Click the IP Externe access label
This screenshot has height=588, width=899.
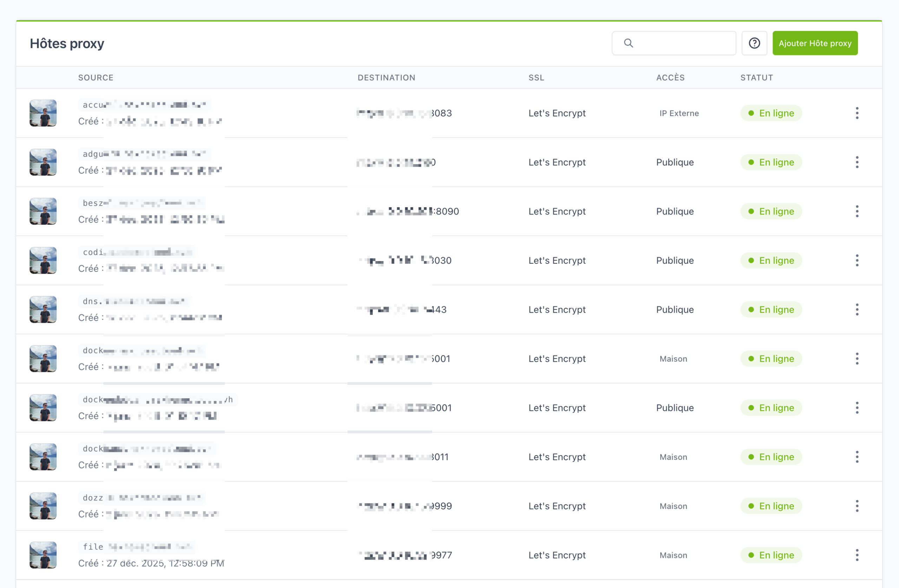pyautogui.click(x=678, y=113)
